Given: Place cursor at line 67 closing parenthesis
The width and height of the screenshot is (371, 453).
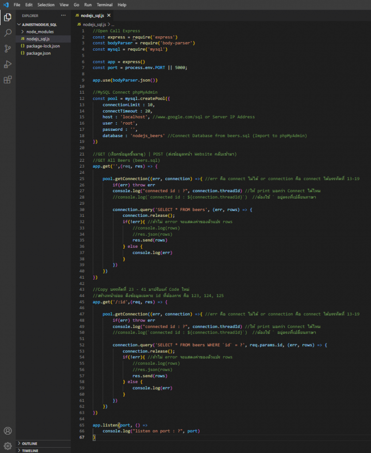Looking at the screenshot, I should point(94,437).
